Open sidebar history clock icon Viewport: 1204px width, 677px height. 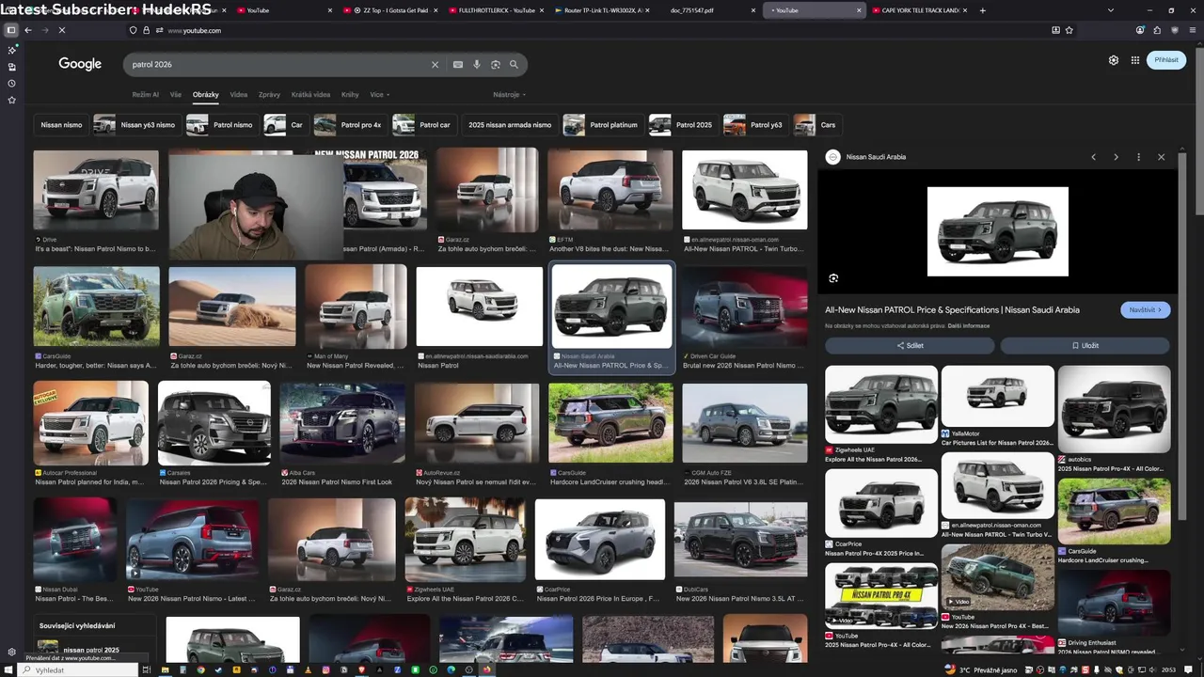[11, 84]
